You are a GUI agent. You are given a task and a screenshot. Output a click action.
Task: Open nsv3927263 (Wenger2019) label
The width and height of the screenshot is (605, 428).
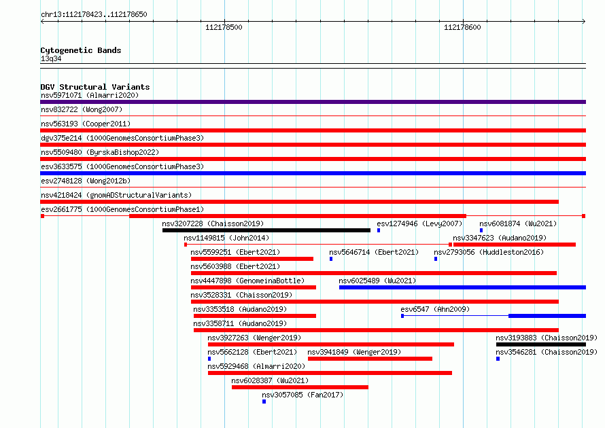coord(254,338)
